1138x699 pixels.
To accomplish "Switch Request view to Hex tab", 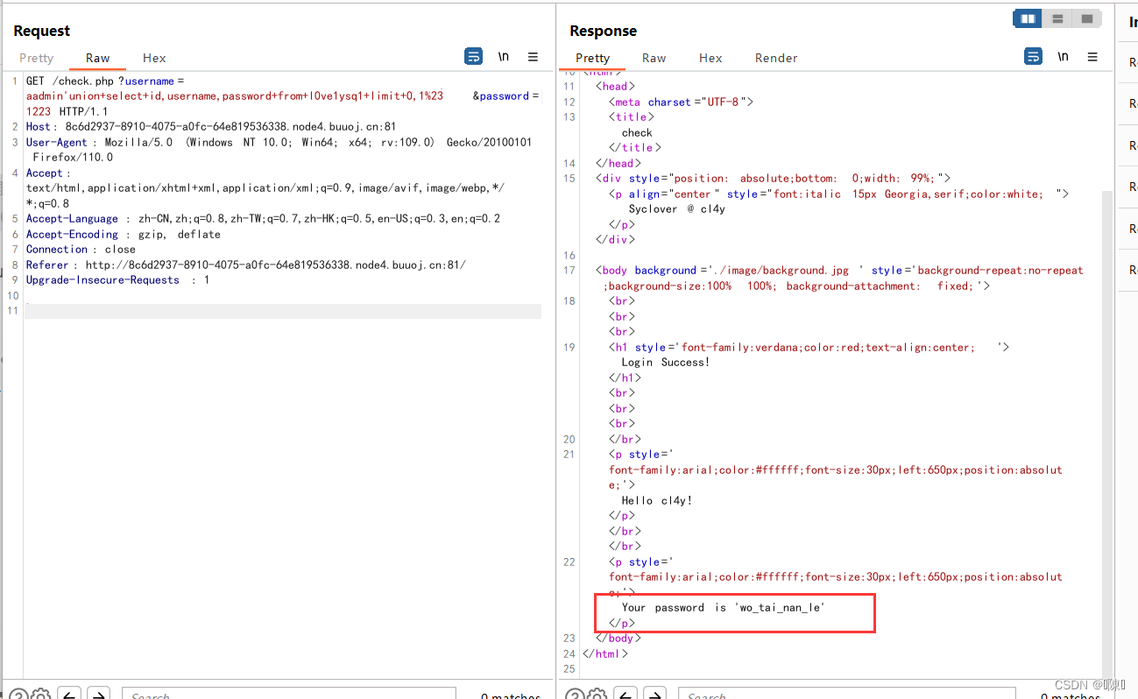I will 154,58.
